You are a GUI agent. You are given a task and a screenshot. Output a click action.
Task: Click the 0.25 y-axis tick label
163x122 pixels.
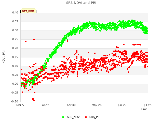pos(15,39)
